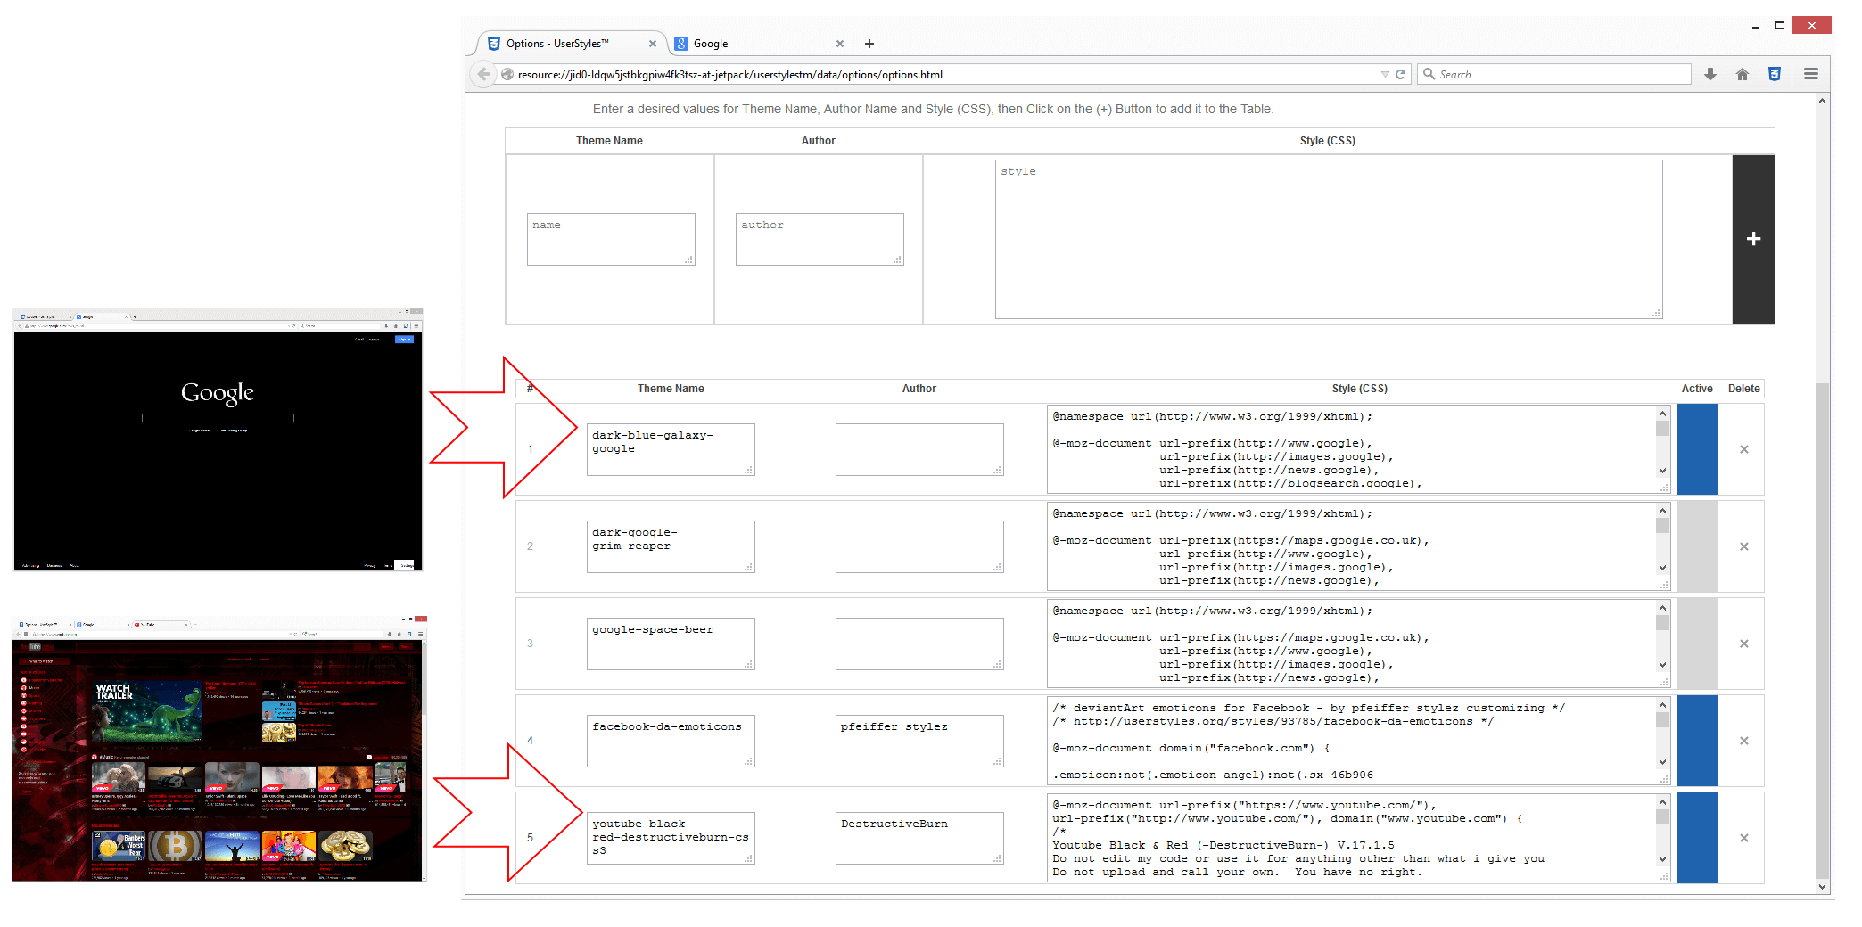Edit theme name dark-blue-galaxy-google

(x=671, y=449)
